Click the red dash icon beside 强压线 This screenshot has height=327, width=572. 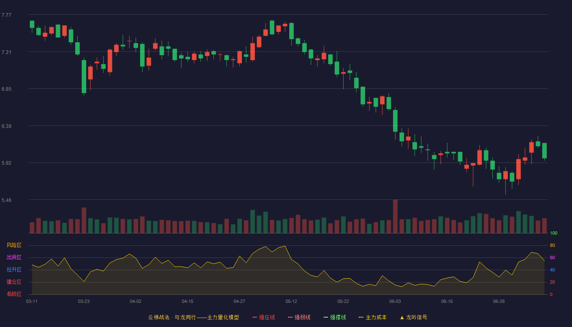(x=255, y=317)
